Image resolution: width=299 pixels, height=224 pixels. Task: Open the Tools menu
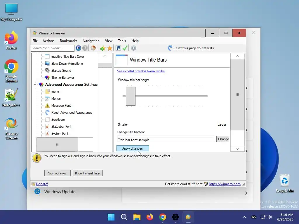point(122,41)
